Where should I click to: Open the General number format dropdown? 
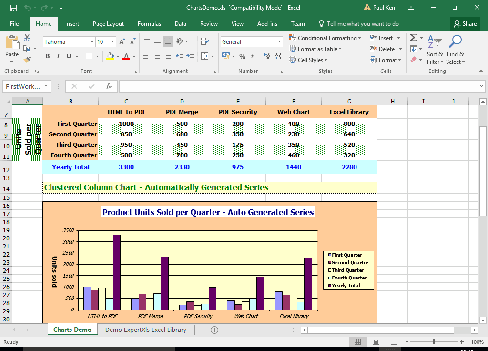(279, 42)
